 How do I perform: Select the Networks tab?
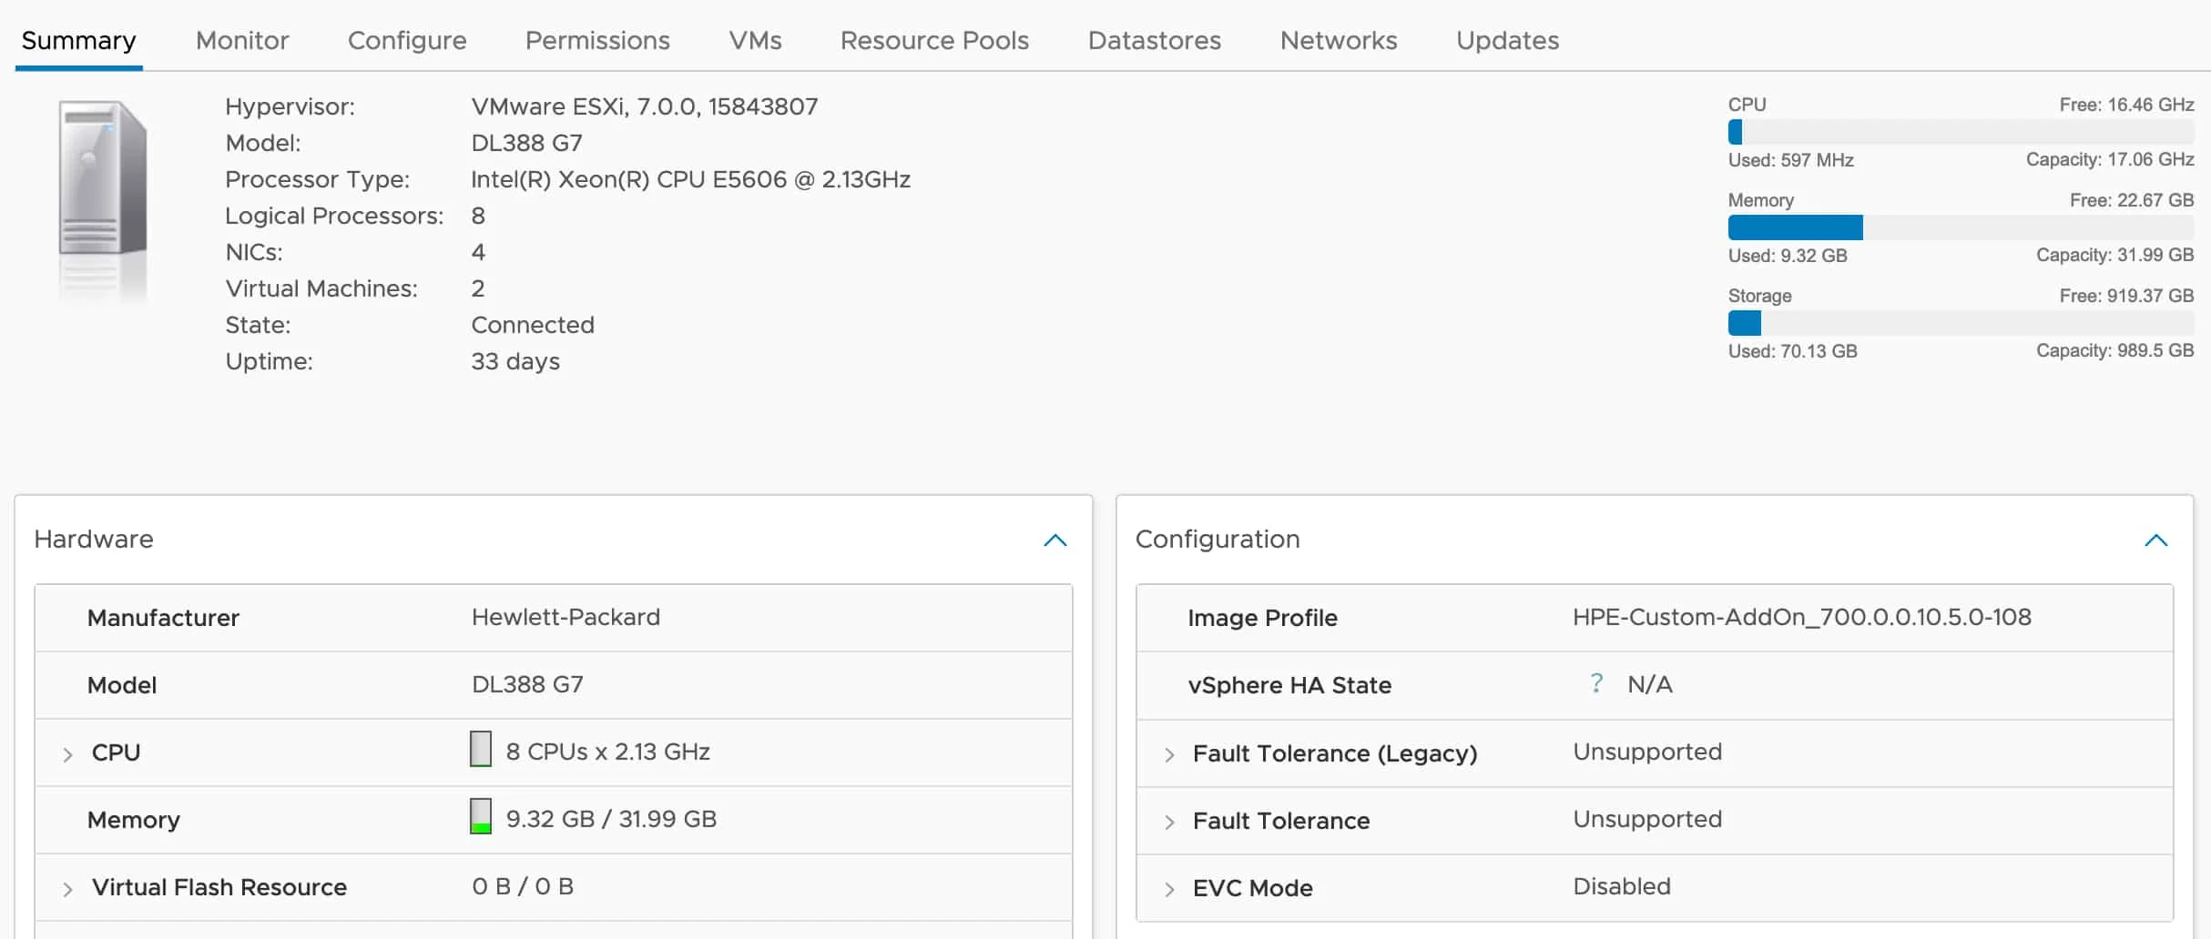pos(1338,40)
